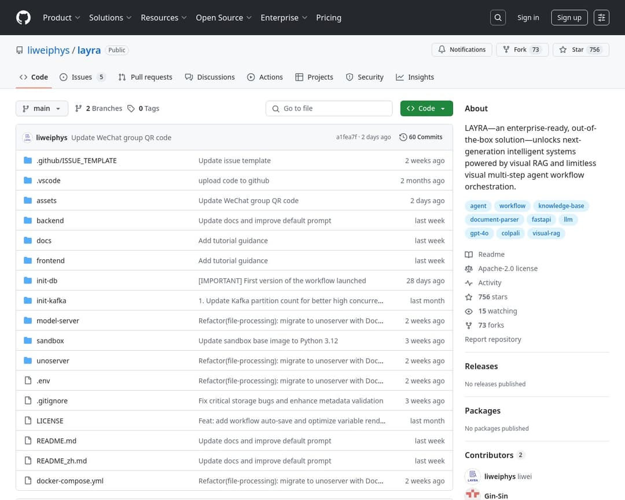
Task: Click the .github/ISSUE_TEMPLATE folder icon
Action: click(28, 160)
